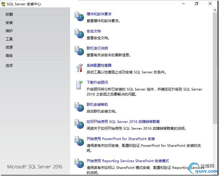Select the 计划 page in sidebar
The image size is (219, 176).
(9, 14)
